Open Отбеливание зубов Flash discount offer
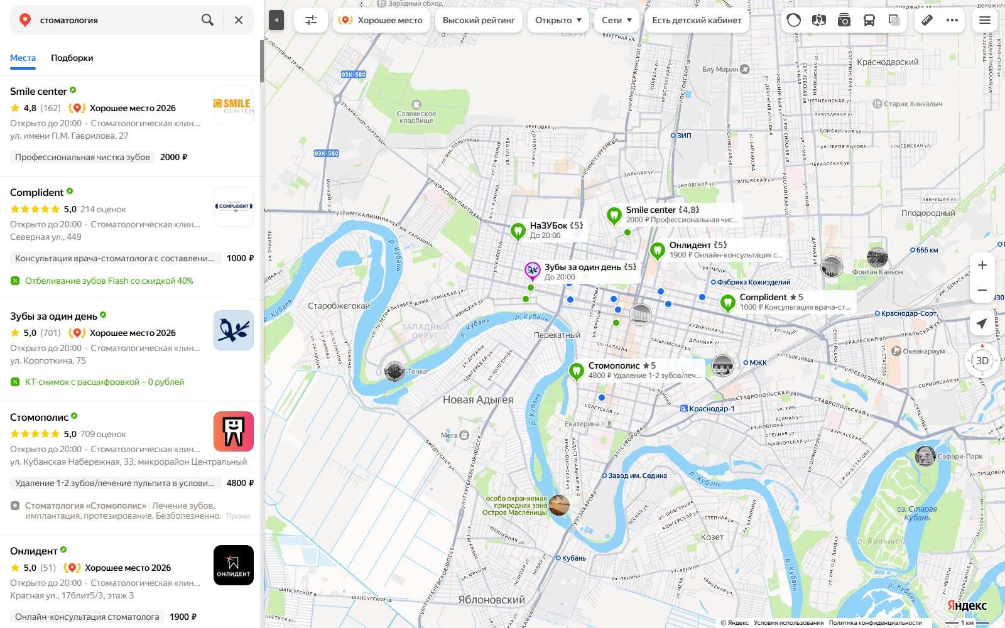This screenshot has width=1005, height=628. coord(109,281)
